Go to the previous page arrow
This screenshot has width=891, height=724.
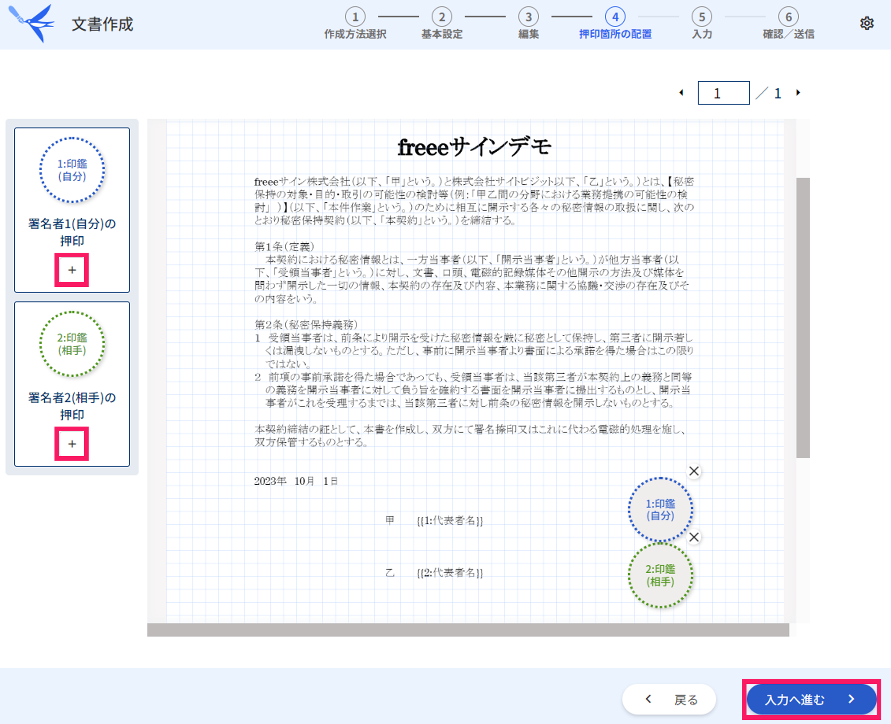coord(681,93)
